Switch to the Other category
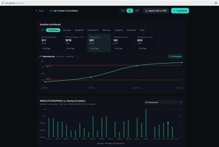The width and height of the screenshot is (219, 147). coord(142,30)
